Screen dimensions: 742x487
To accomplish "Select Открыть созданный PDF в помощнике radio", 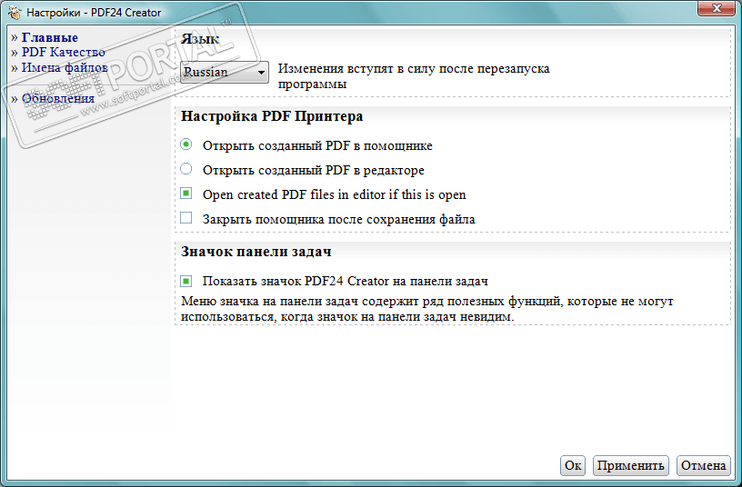I will (x=186, y=144).
